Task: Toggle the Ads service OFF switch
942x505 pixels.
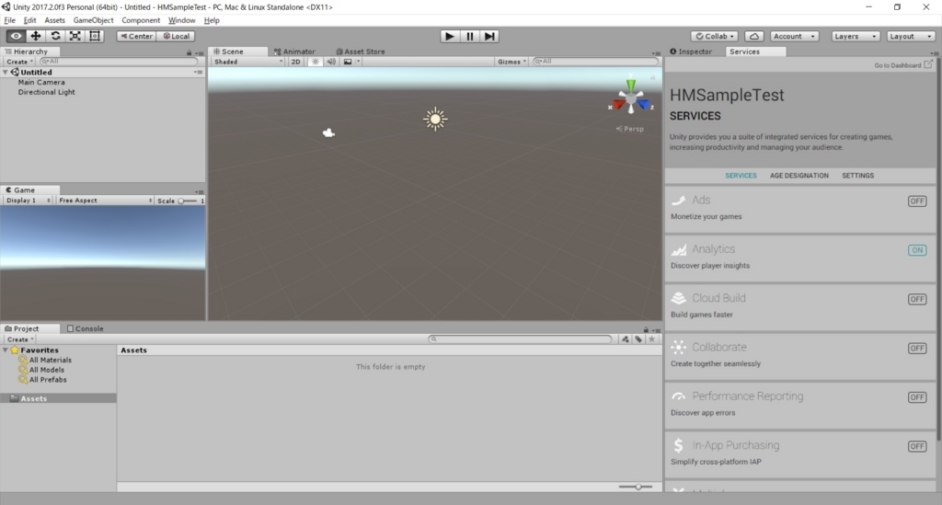Action: (x=917, y=201)
